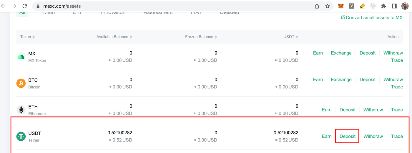412x153 pixels.
Task: Click Deposit in the USDT row
Action: (348, 136)
